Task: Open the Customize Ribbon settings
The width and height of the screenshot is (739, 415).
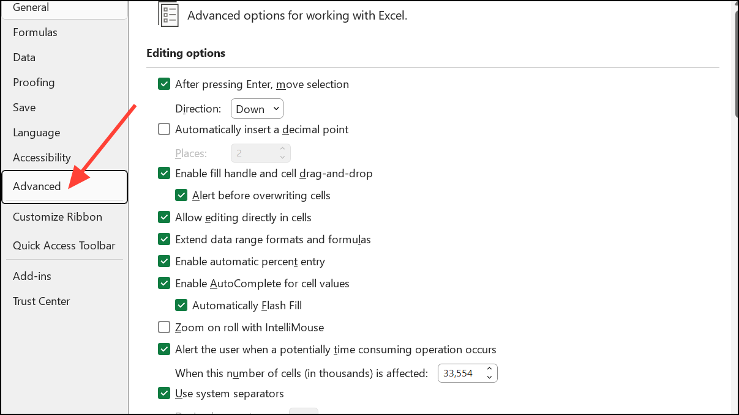Action: coord(57,216)
